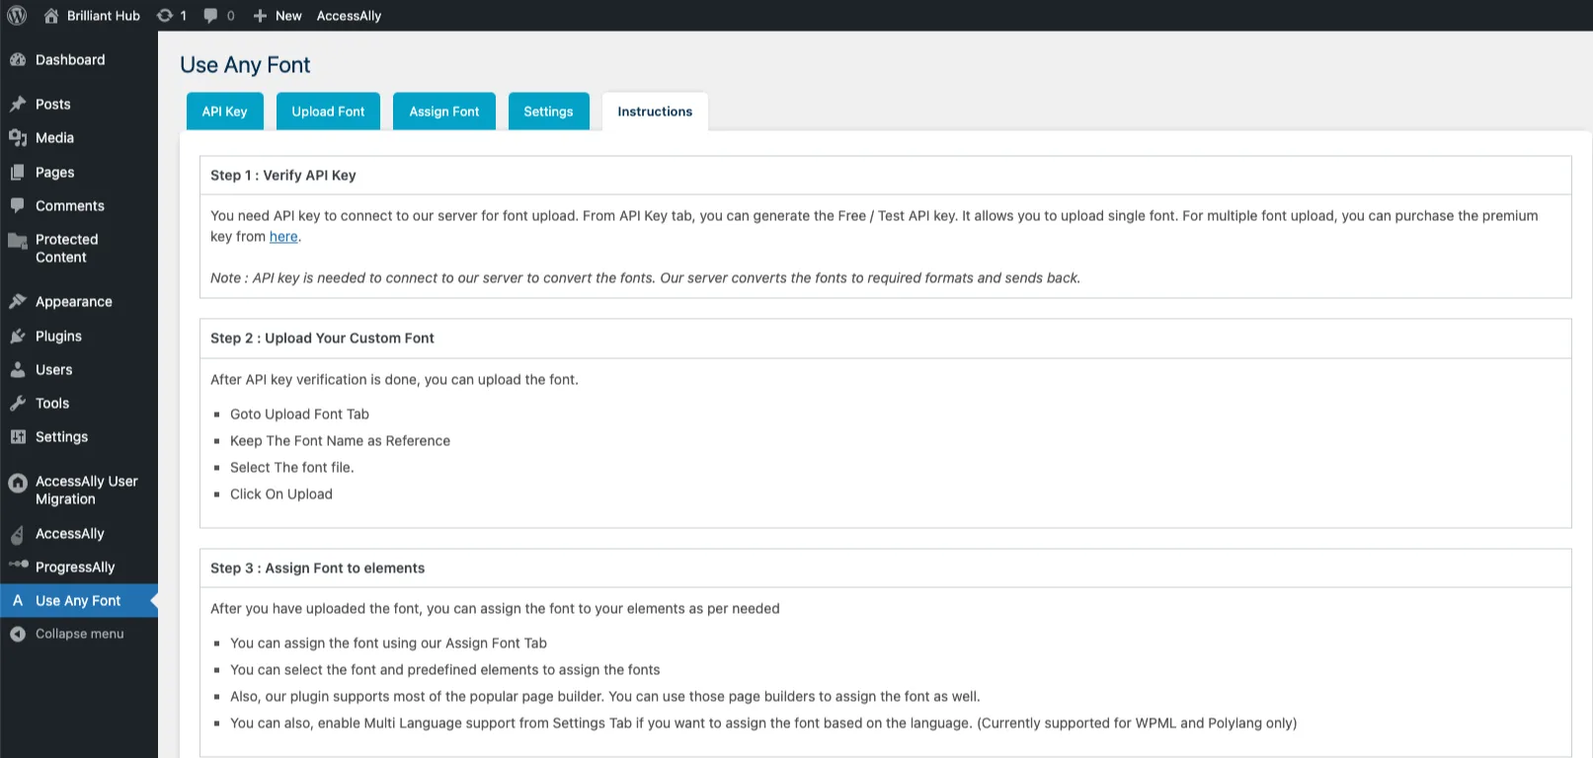Select the Posts pin icon

coord(18,104)
